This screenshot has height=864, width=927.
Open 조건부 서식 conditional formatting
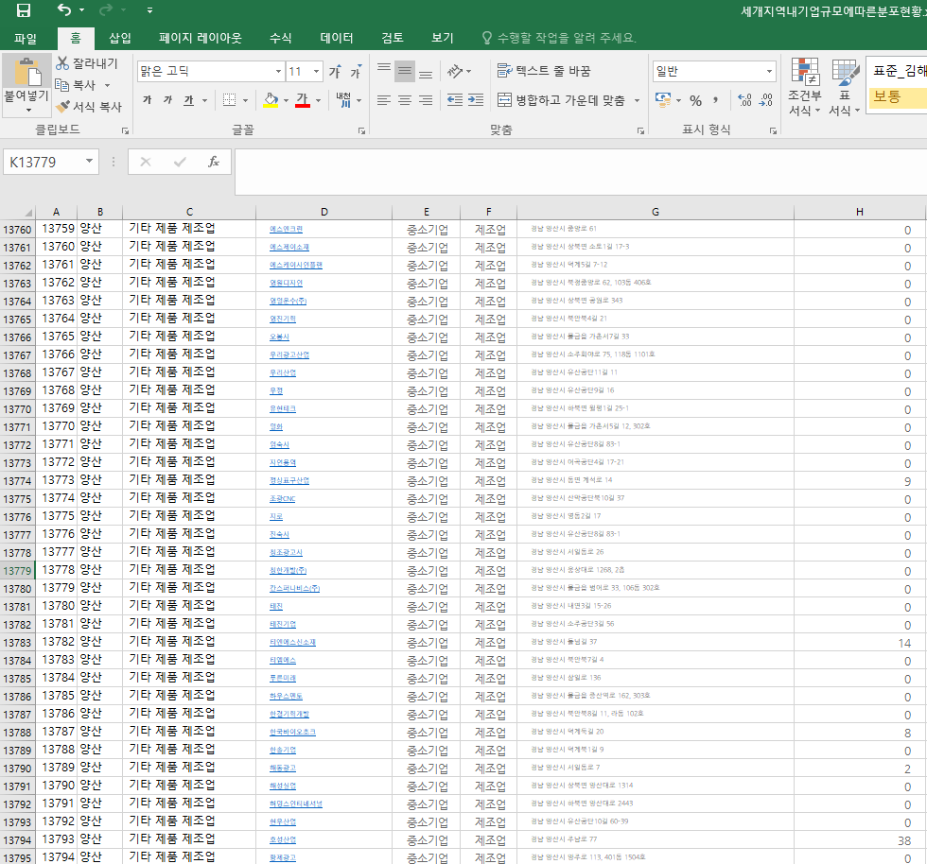pos(805,87)
